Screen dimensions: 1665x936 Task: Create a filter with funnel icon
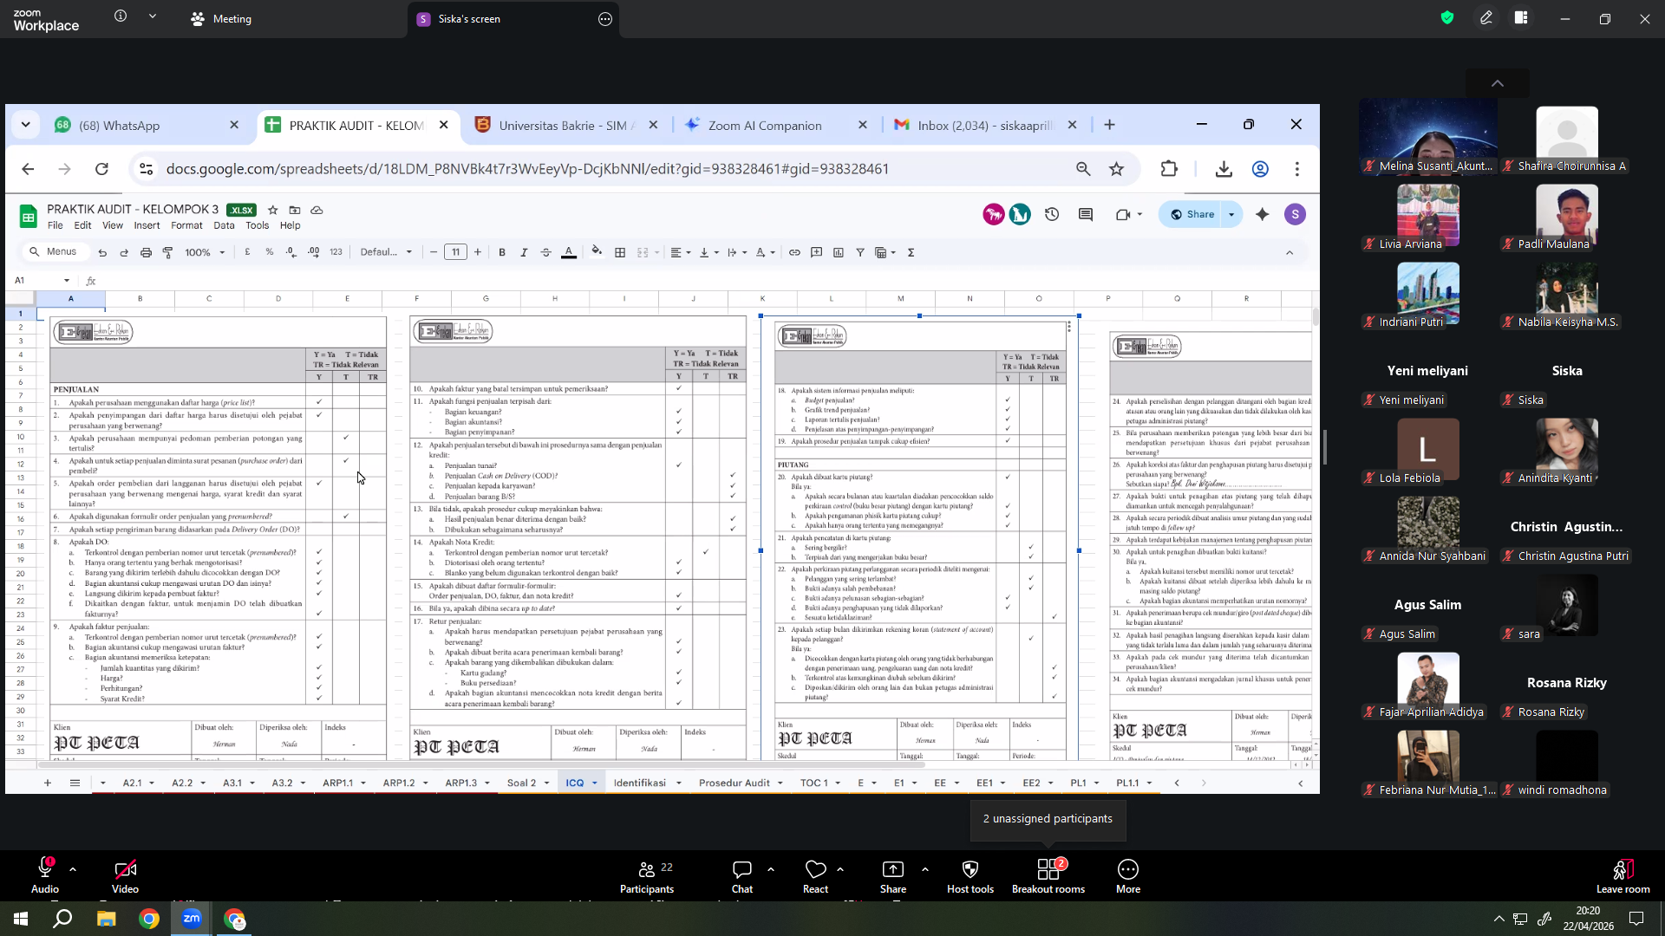860,252
